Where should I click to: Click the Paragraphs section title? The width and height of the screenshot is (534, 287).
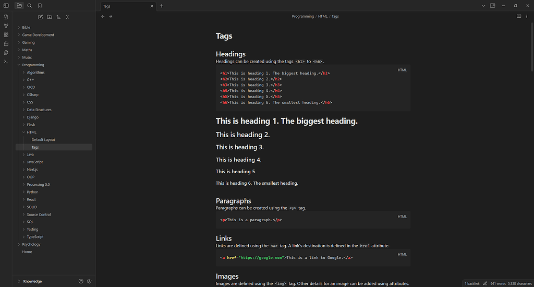click(x=233, y=201)
